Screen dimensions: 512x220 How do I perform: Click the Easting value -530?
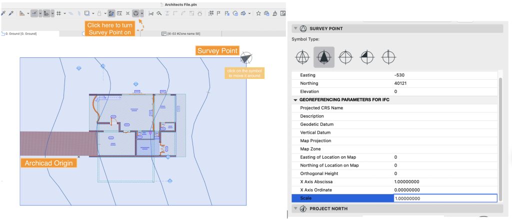pos(399,75)
